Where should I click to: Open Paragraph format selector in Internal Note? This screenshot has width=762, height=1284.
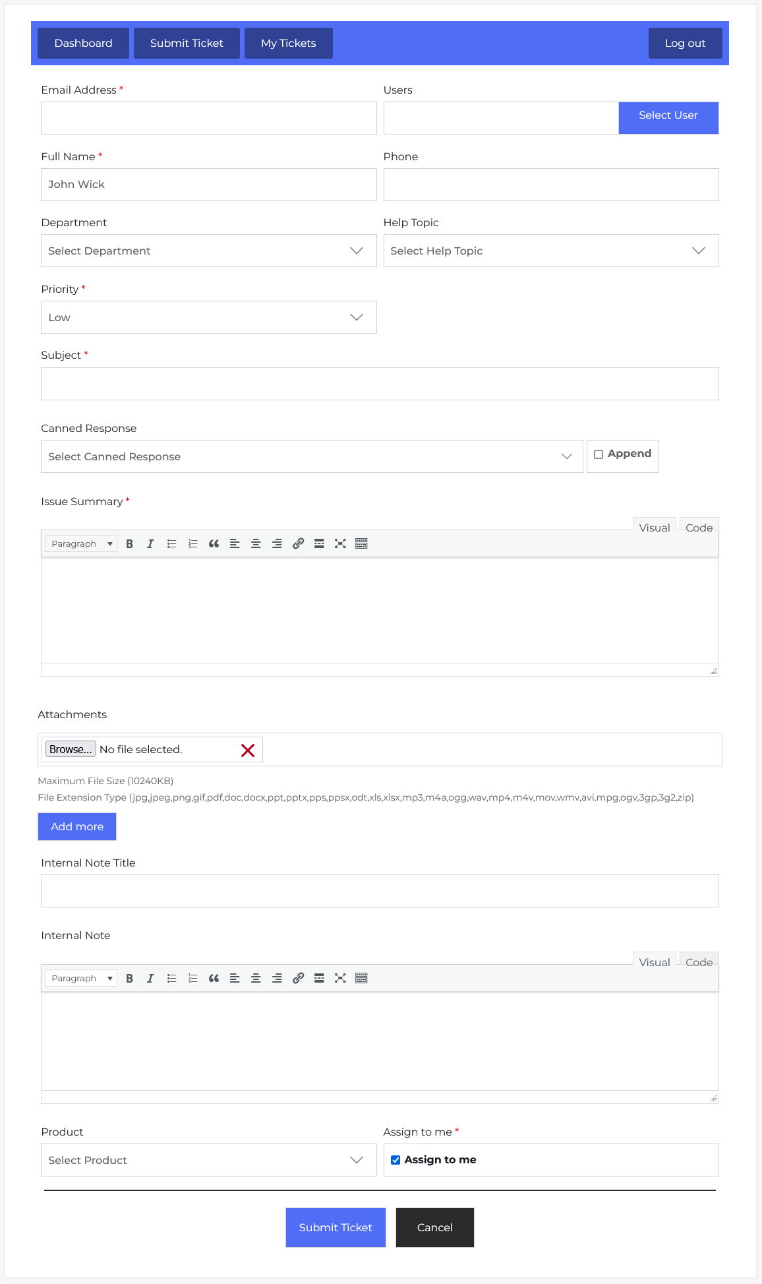point(81,979)
